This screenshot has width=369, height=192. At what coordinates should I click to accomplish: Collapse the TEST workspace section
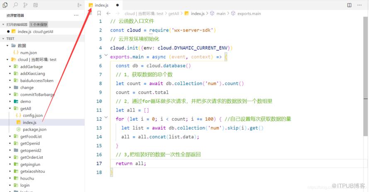[x=3, y=39]
